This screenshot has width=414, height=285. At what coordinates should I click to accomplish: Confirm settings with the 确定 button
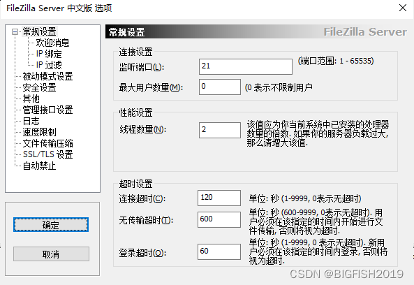51,225
